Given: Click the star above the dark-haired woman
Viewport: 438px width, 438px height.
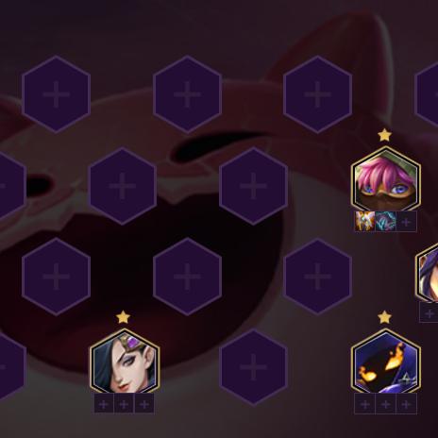Looking at the screenshot, I should pos(123,317).
